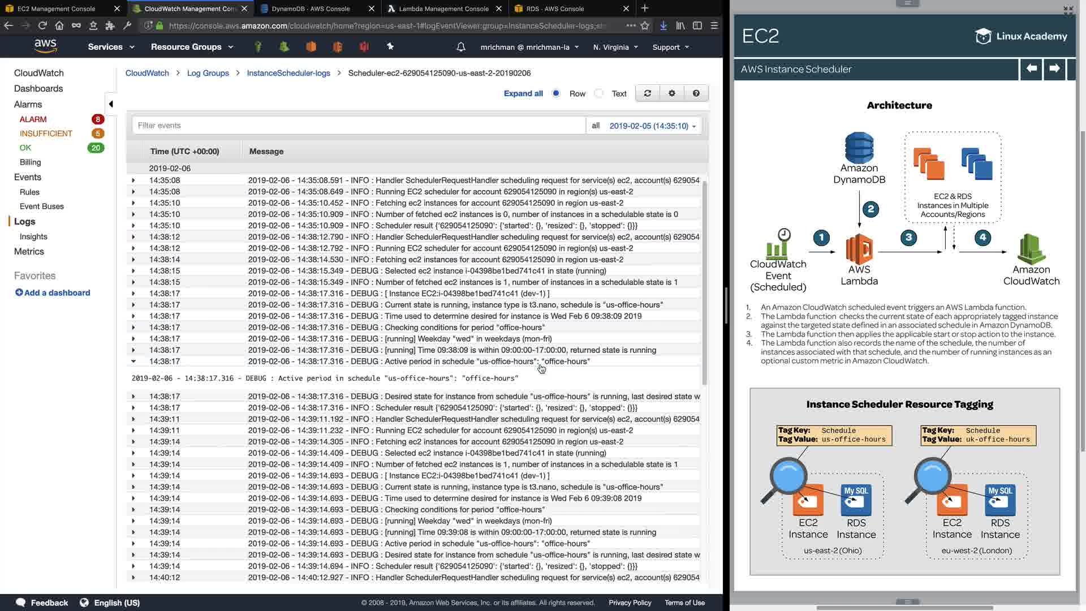Click the pin shortcut icon in the AWS header
This screenshot has height=611, width=1086.
click(x=390, y=47)
